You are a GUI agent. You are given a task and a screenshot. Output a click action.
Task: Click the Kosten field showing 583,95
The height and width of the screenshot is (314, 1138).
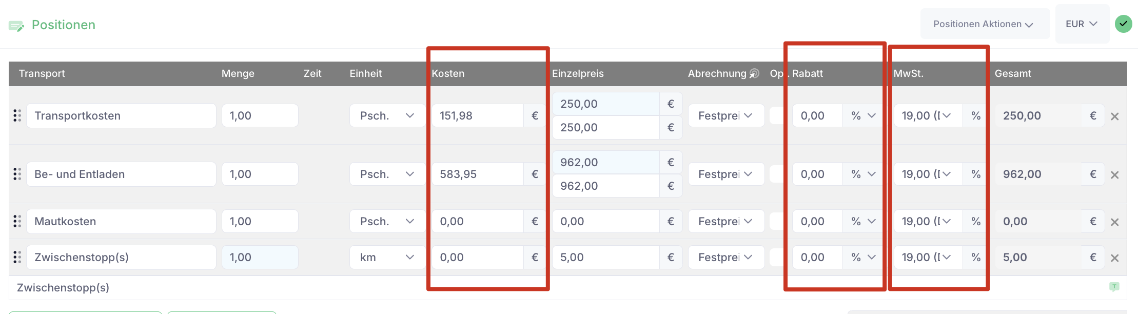click(478, 174)
